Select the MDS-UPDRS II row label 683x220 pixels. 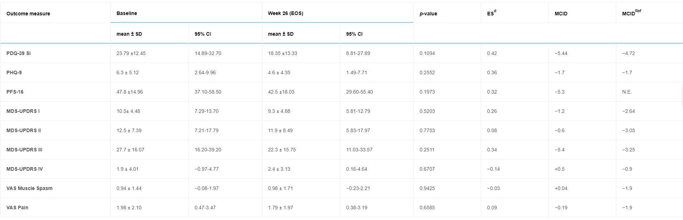coord(24,130)
